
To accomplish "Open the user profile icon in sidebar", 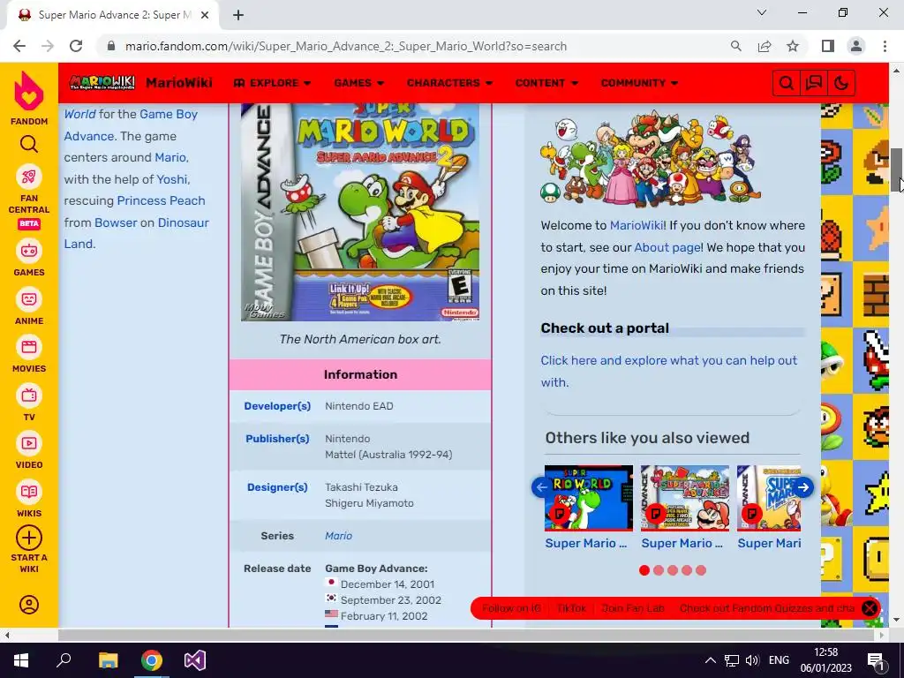I will 29,604.
